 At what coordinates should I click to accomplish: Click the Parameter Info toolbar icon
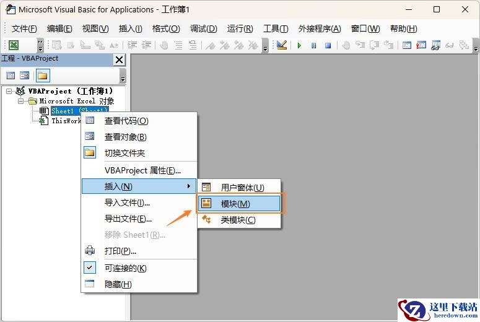pos(100,45)
